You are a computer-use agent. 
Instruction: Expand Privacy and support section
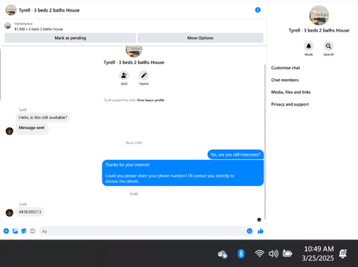pos(290,104)
